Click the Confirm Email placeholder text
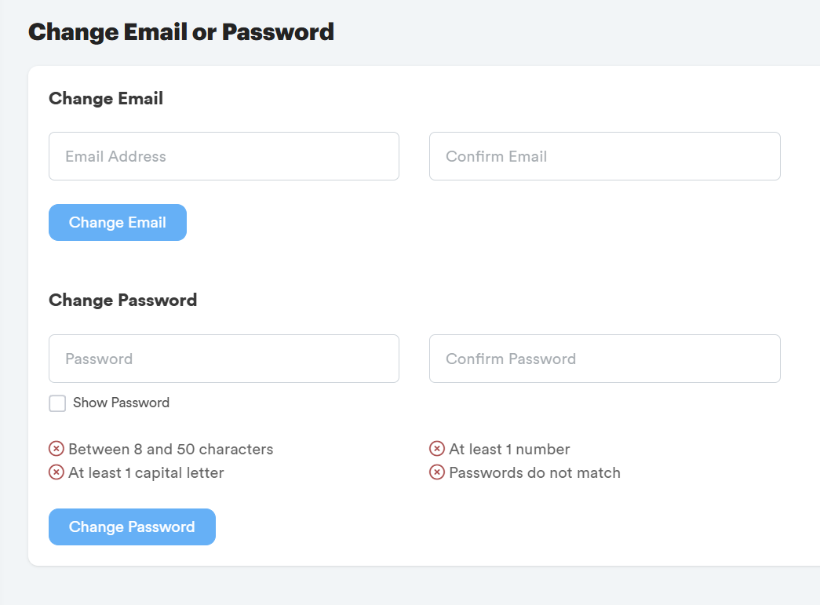This screenshot has width=820, height=605. 496,156
